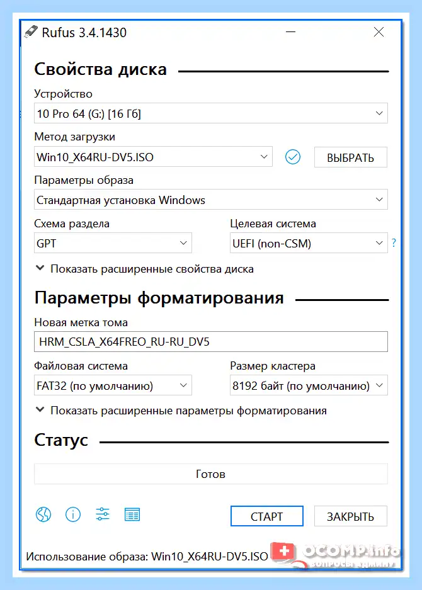Open image options dropdown "Стандартная установка Windows"
Screen dimensions: 422x590
coord(211,200)
